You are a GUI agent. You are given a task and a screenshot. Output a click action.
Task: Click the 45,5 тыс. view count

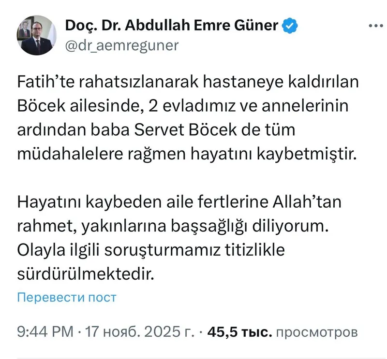click(x=240, y=332)
